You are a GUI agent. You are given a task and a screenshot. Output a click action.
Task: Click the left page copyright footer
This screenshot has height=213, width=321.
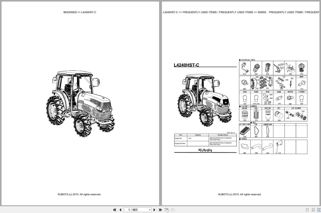tap(79, 194)
